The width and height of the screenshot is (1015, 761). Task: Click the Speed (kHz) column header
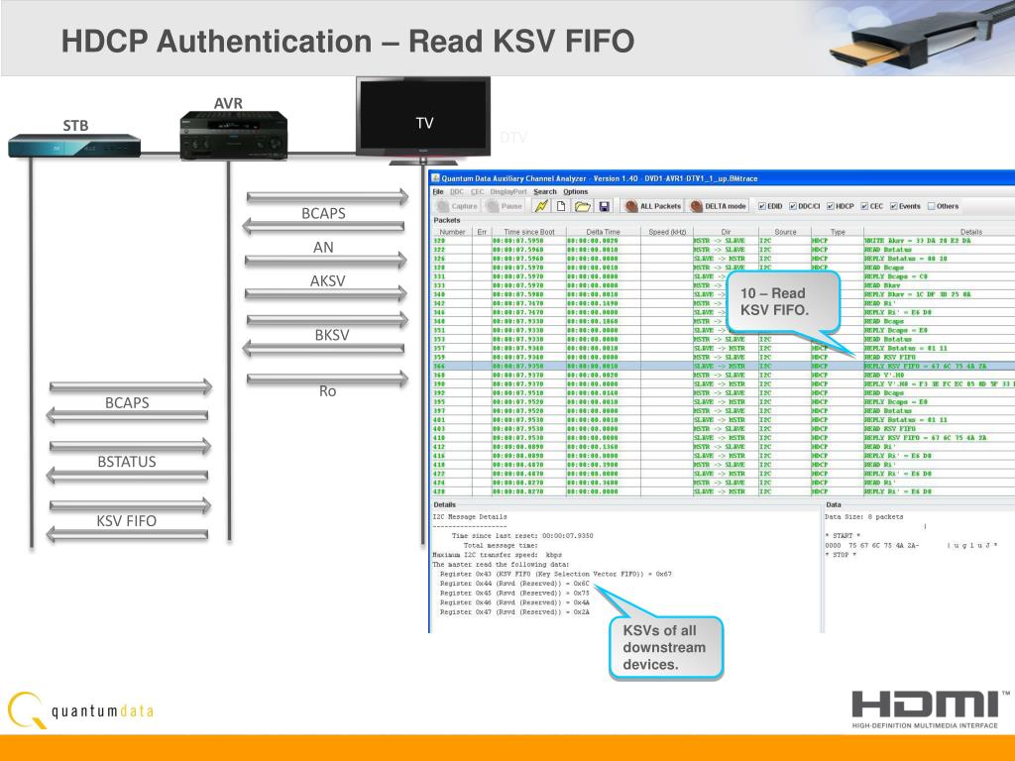(x=667, y=232)
